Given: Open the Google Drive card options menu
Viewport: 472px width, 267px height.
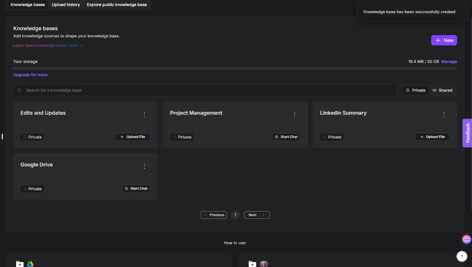Looking at the screenshot, I should pos(144,167).
